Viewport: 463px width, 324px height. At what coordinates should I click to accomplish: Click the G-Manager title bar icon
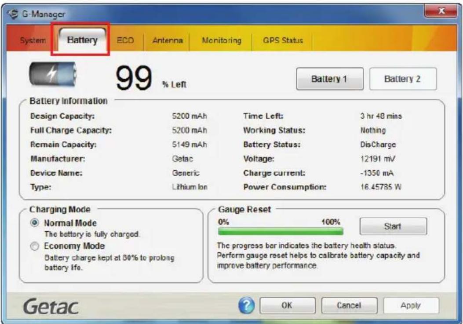[13, 14]
